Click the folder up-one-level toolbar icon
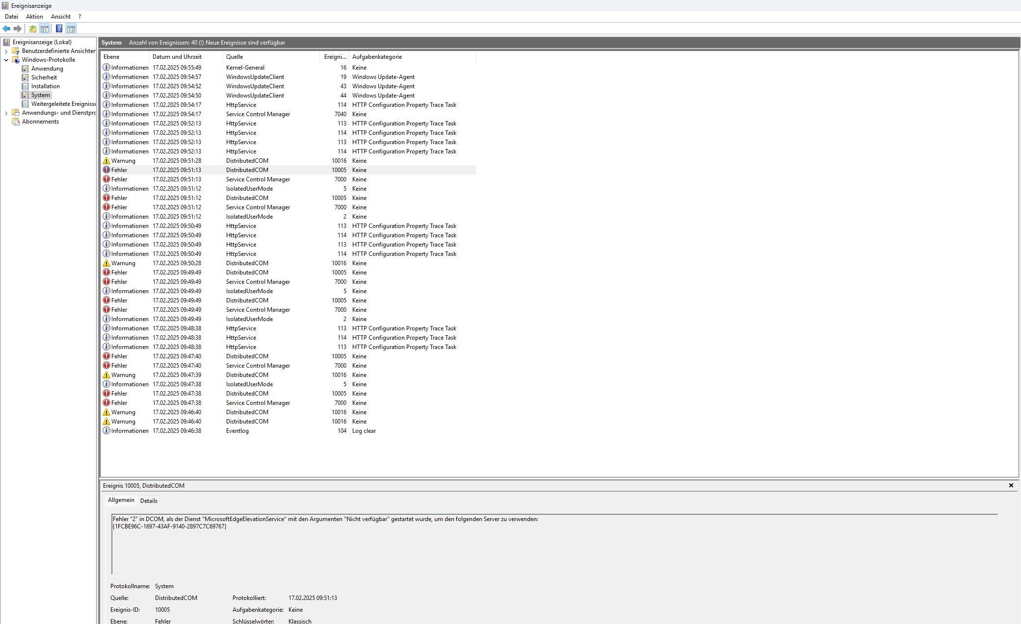Screen dimensions: 1021x624 (x=32, y=29)
